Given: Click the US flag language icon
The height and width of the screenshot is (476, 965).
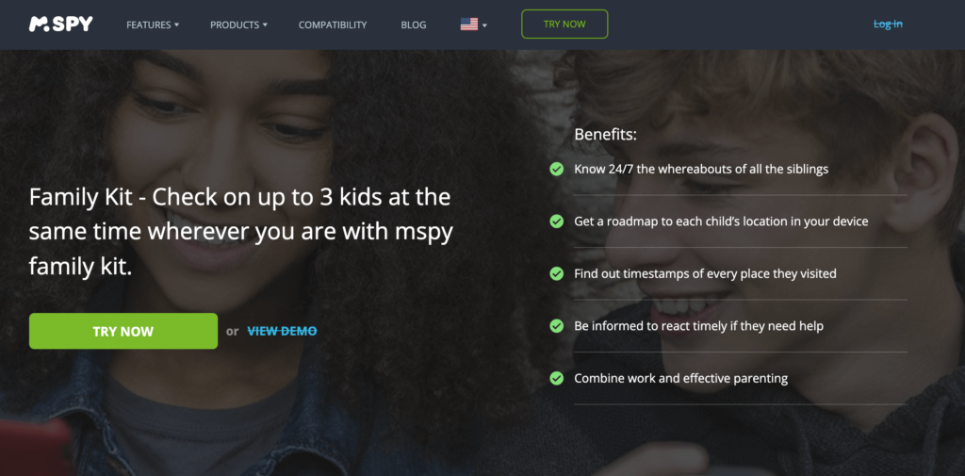Looking at the screenshot, I should click(x=469, y=25).
